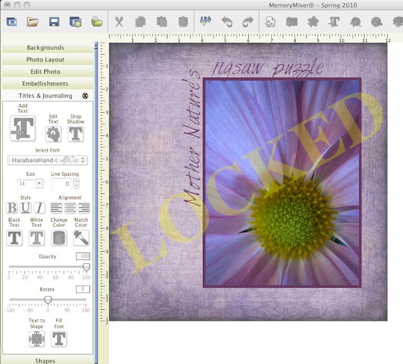Click the Line Spacing stepper arrows
Viewport: 403px width, 364px height.
click(76, 183)
